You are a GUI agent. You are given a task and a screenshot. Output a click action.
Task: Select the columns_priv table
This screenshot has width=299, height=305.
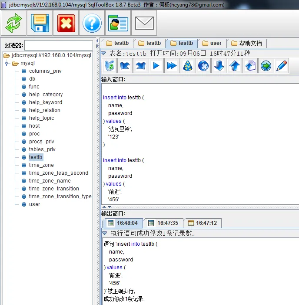pyautogui.click(x=45, y=71)
